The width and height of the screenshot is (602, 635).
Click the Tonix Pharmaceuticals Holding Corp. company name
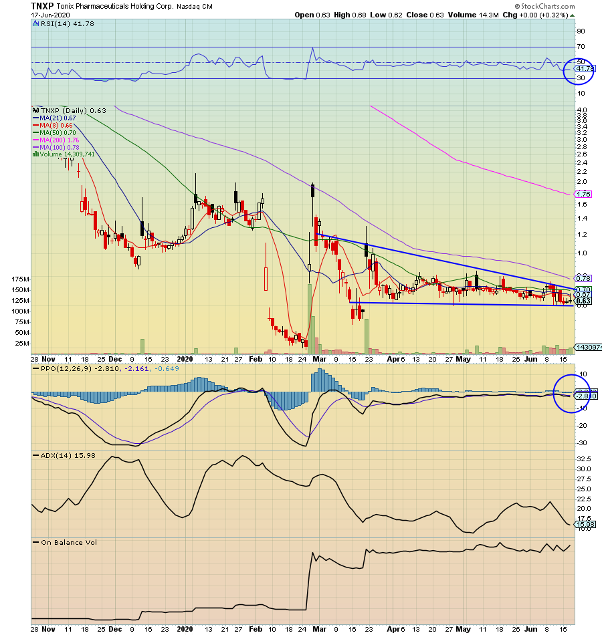click(x=115, y=7)
